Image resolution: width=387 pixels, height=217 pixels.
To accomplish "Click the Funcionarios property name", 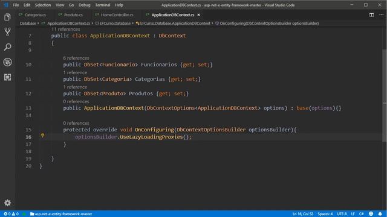I will tap(159, 64).
